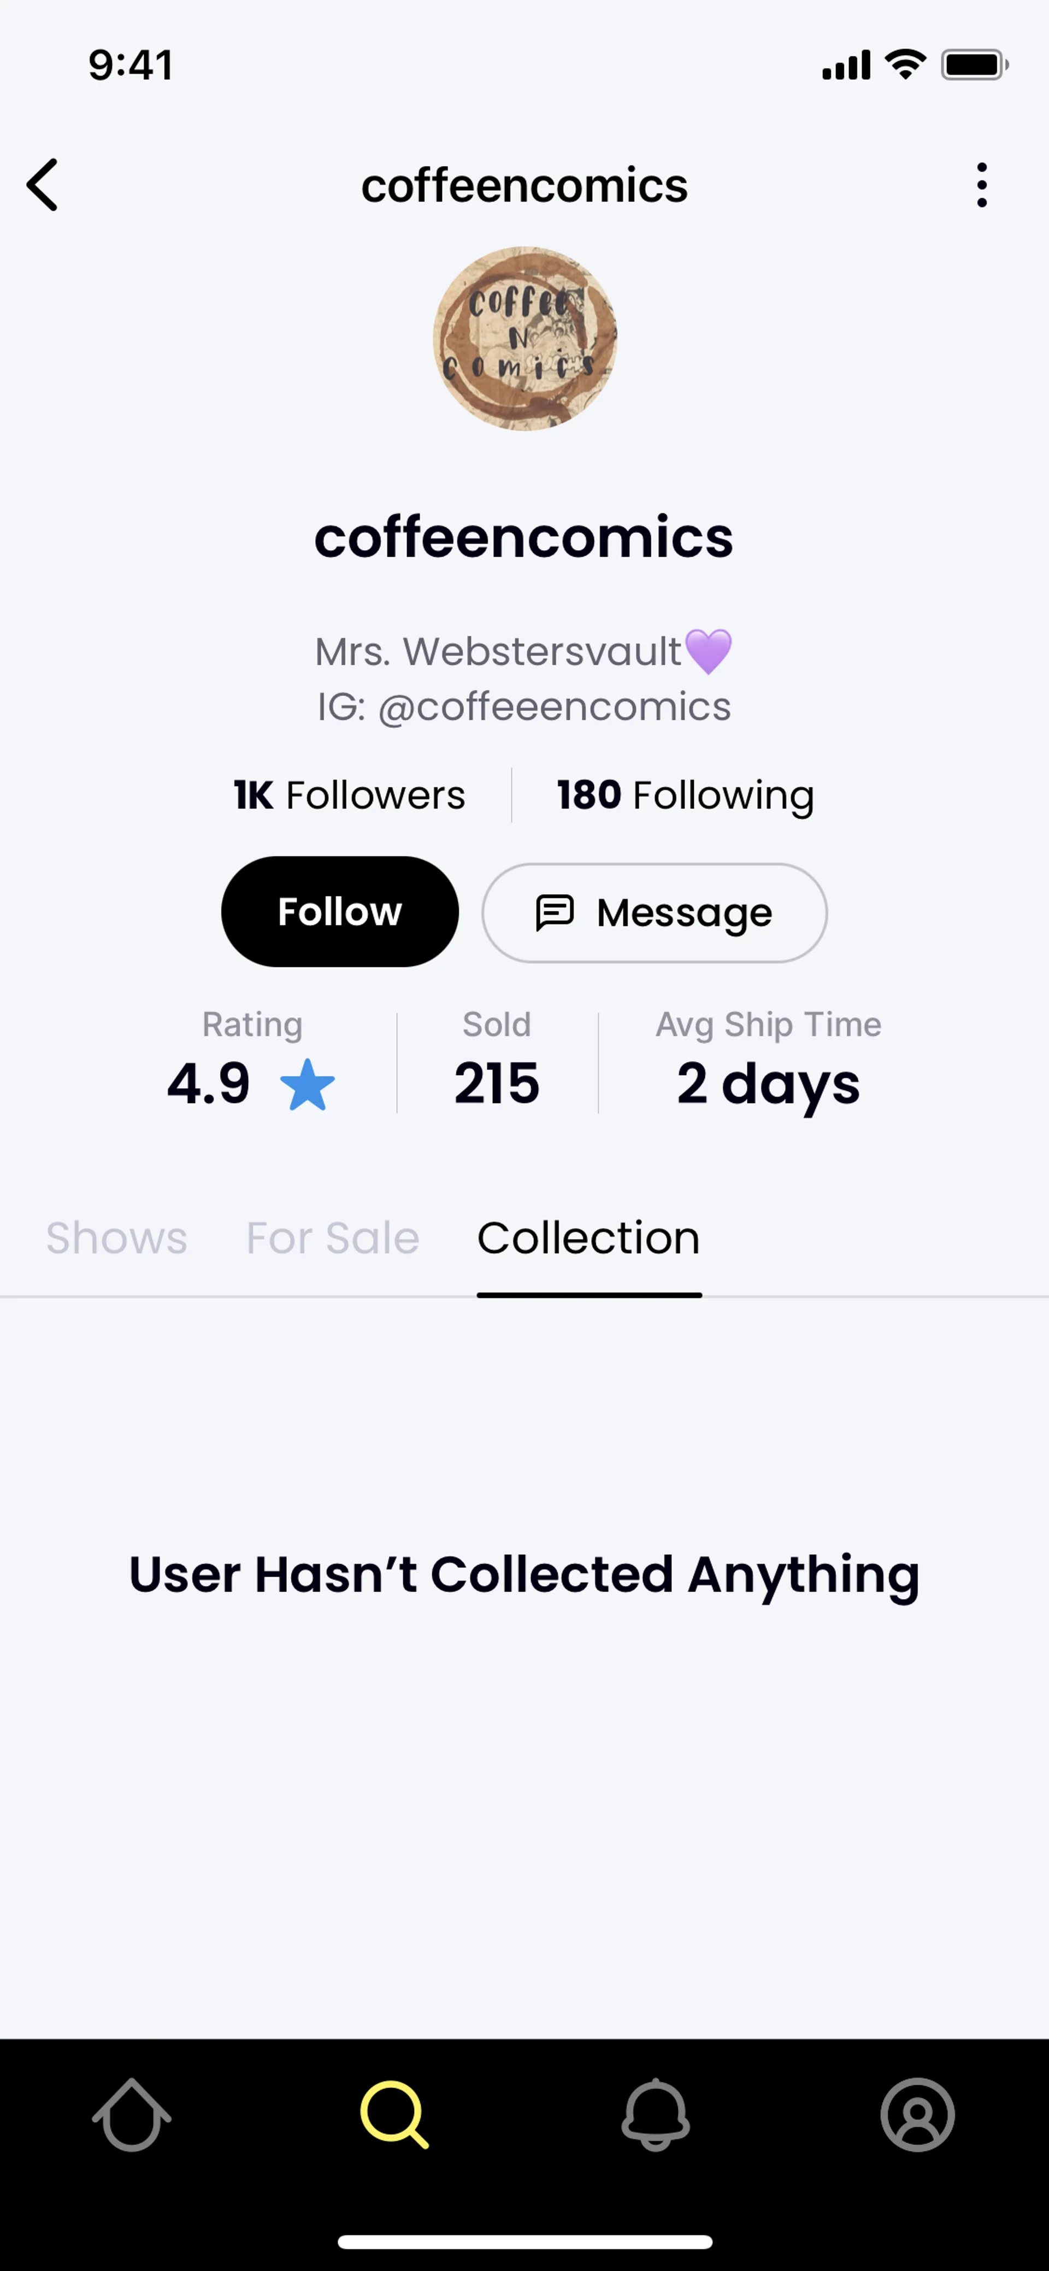
Task: Tap the purple heart emoji in bio
Action: tap(709, 652)
